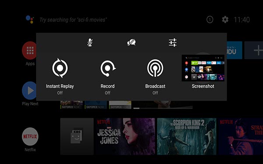Screen dimensions: 263x164
Task: Open the Play Next channel icon
Action: click(x=29, y=91)
